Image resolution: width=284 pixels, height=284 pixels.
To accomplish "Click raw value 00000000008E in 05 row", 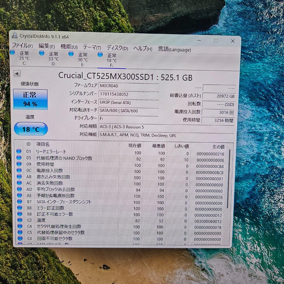I will (210, 160).
